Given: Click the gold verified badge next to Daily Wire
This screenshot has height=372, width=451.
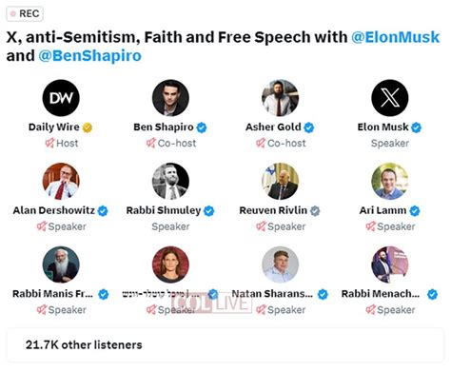Looking at the screenshot, I should [x=88, y=127].
